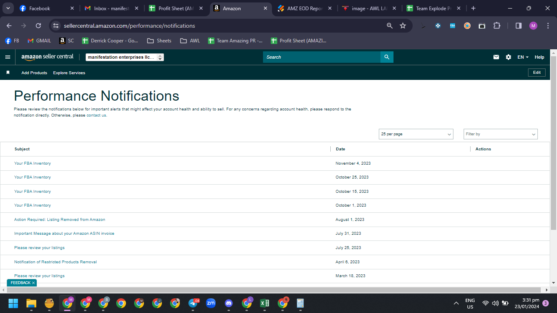Open the EN language dropdown
557x313 pixels.
pos(523,57)
